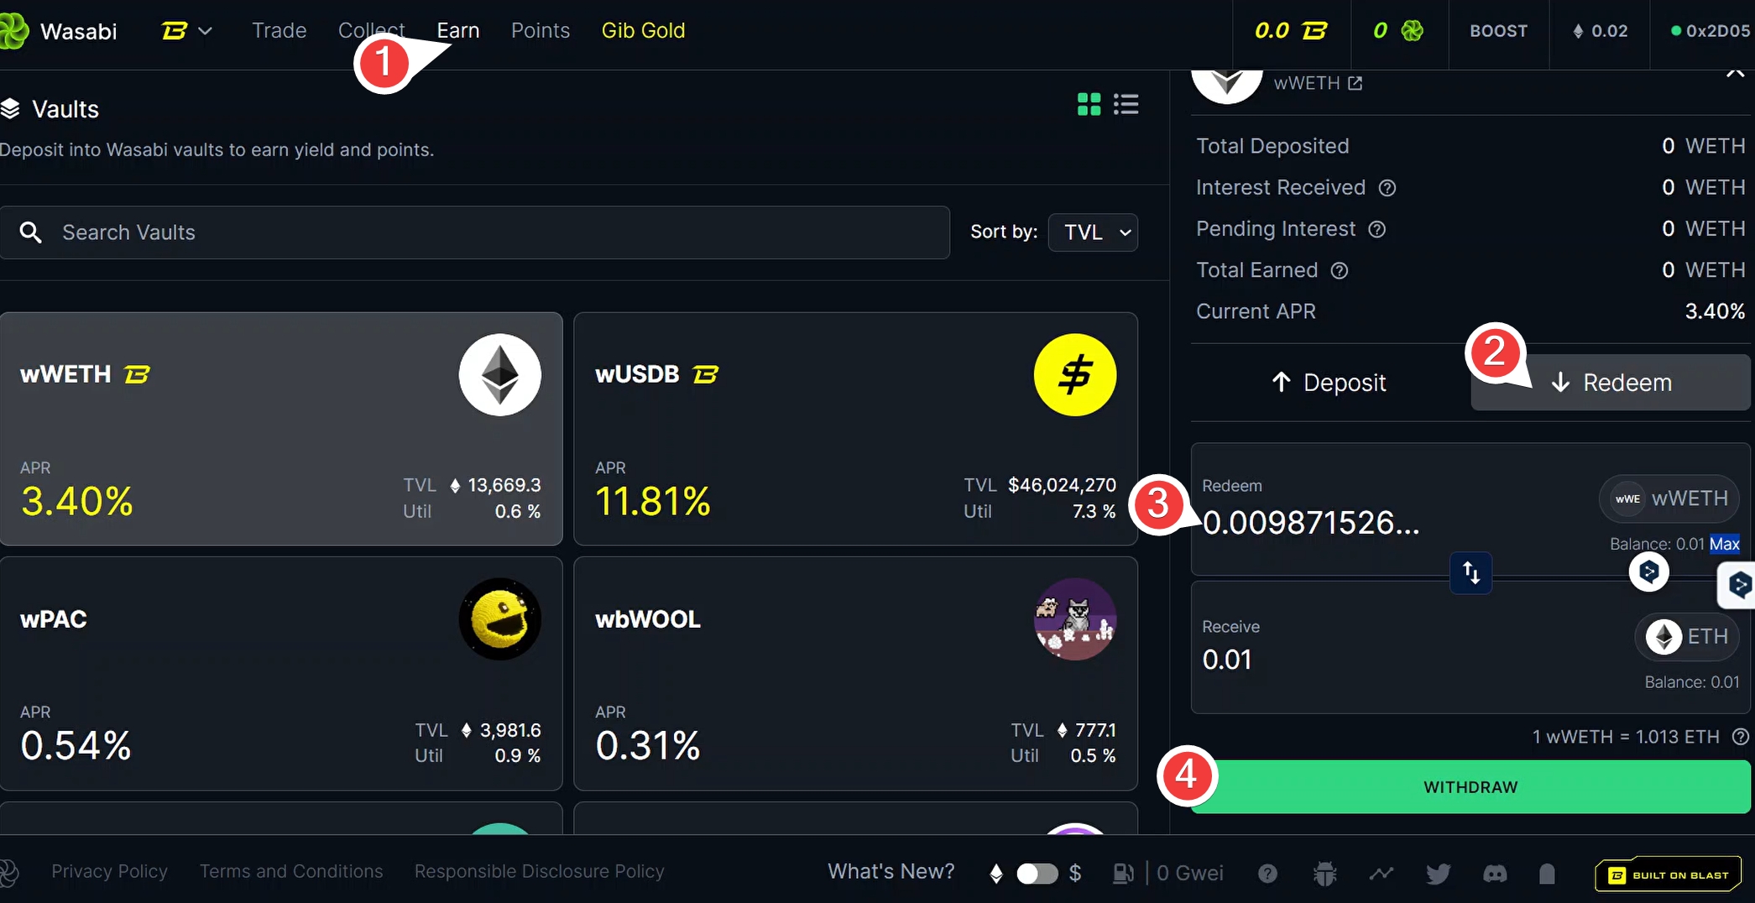The width and height of the screenshot is (1755, 903).
Task: Open the Sort by TVL dropdown
Action: pyautogui.click(x=1093, y=232)
